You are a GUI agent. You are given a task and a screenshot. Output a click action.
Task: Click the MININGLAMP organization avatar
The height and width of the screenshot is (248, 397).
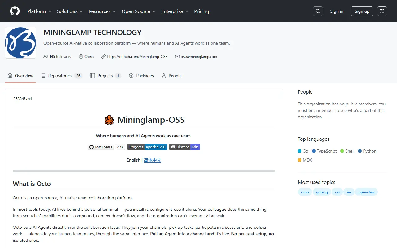pyautogui.click(x=20, y=43)
